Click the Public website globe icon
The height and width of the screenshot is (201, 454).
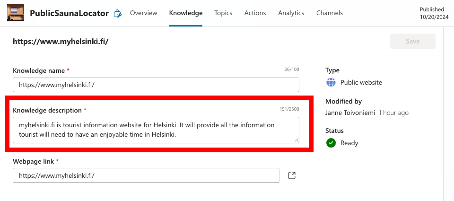[x=331, y=82]
